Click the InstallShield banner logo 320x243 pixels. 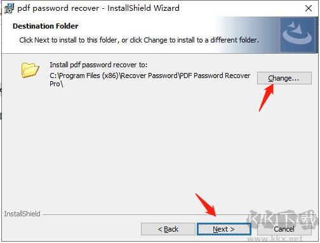coord(298,35)
